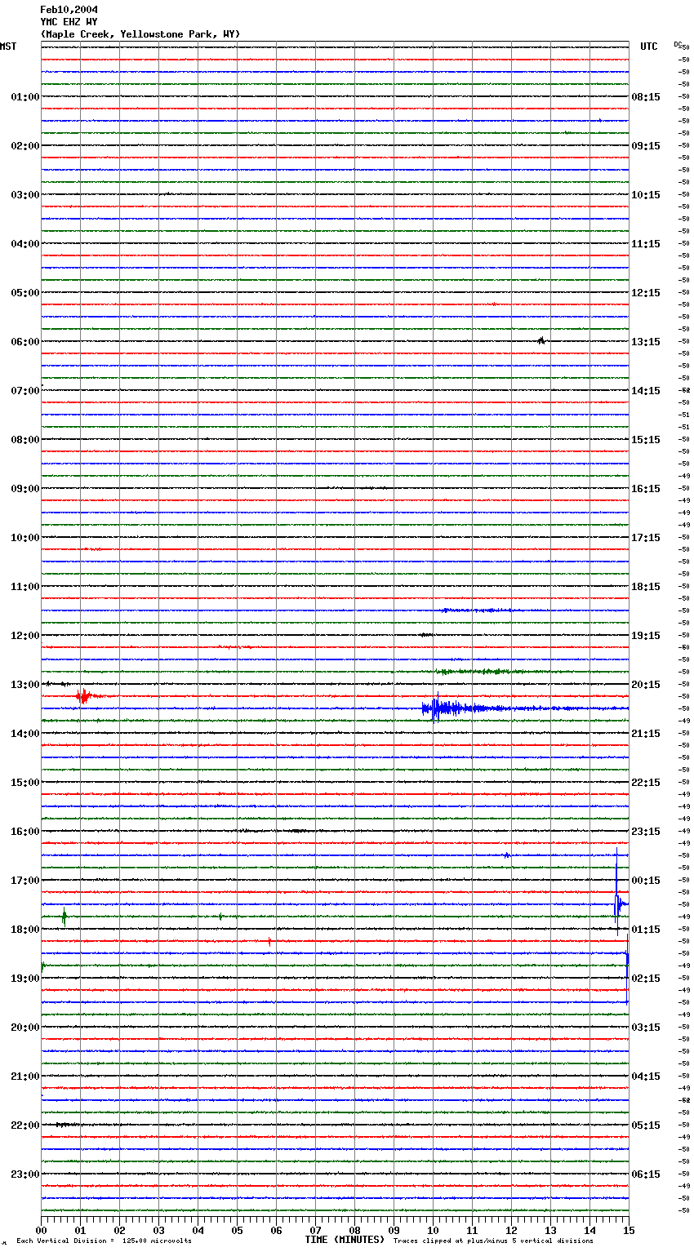Screen dimensions: 694x1252
Task: Select the 04:00 MST time label
Action: pyautogui.click(x=25, y=244)
